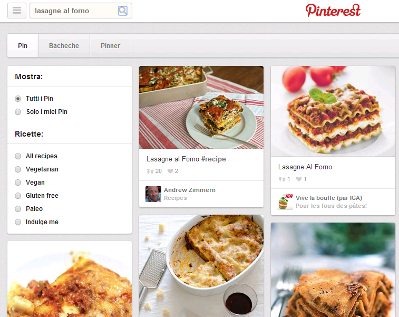This screenshot has width=399, height=317.
Task: Switch to the Bacheche tab
Action: (64, 45)
